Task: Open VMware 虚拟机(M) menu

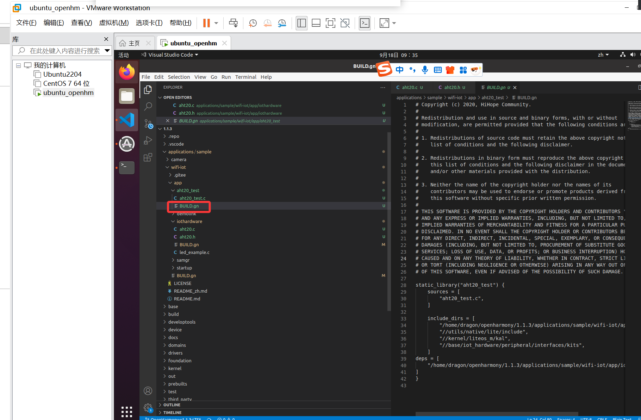Action: click(114, 23)
